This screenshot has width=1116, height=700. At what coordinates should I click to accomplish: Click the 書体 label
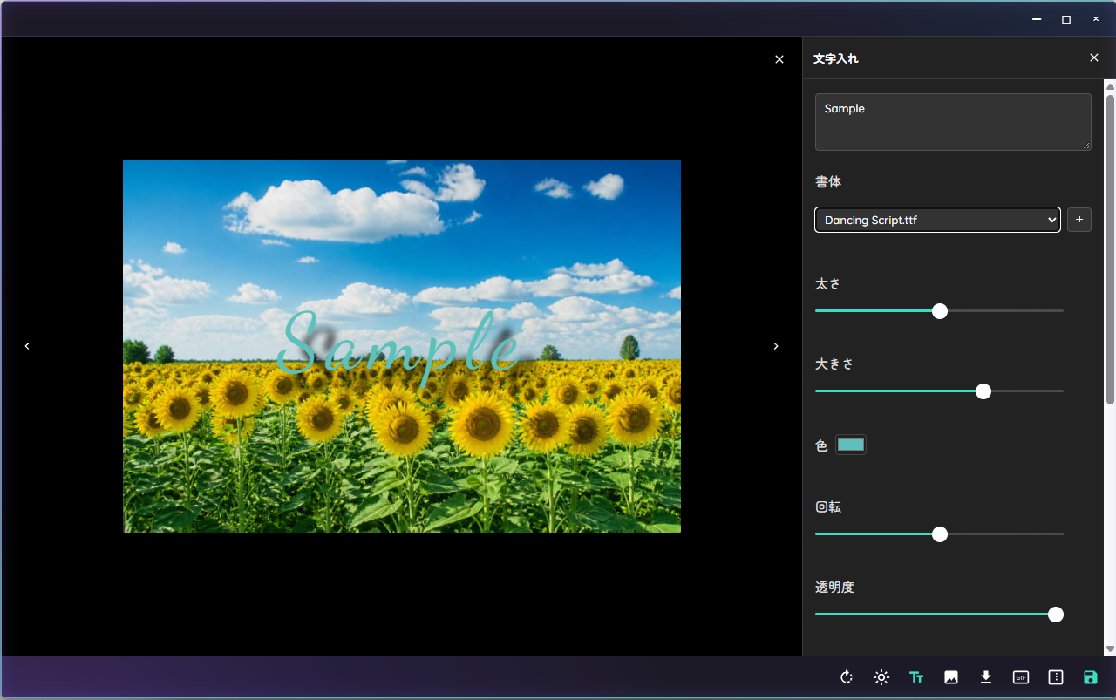[x=828, y=182]
